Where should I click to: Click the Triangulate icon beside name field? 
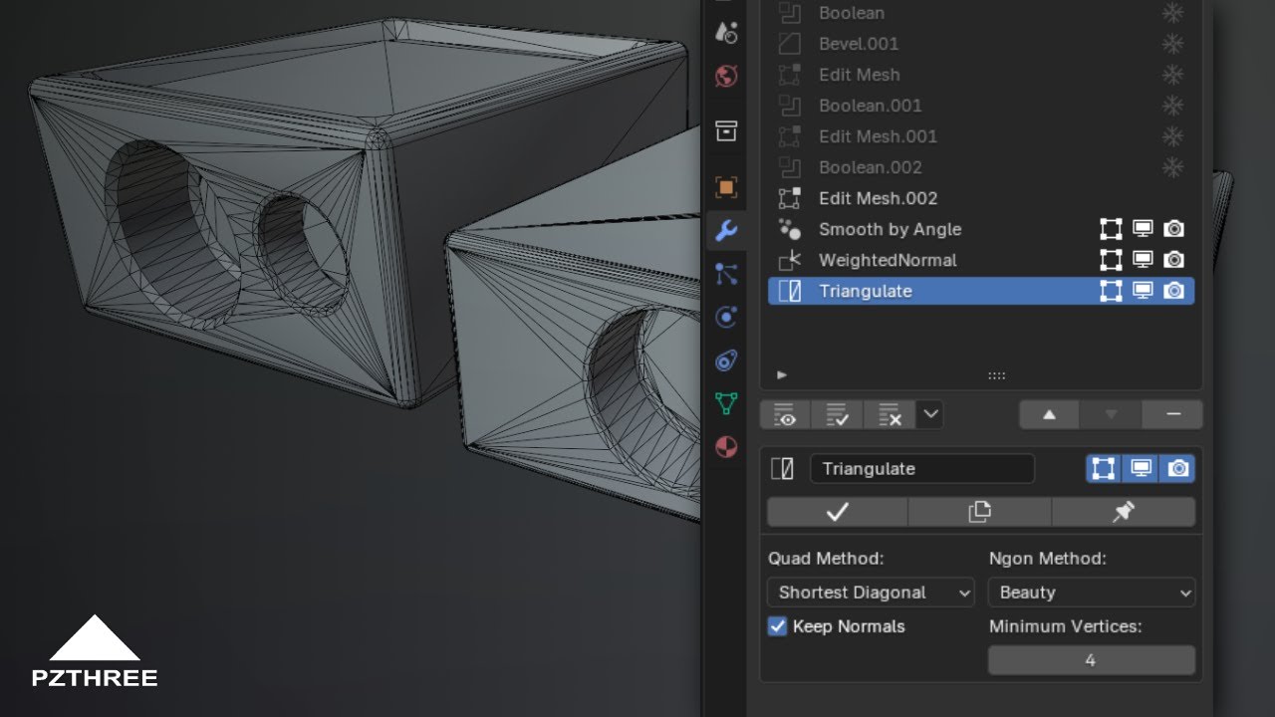[x=783, y=469]
